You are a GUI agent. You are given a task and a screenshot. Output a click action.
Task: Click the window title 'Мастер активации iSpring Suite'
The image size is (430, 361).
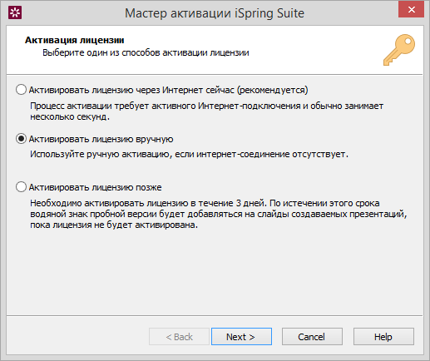(215, 13)
